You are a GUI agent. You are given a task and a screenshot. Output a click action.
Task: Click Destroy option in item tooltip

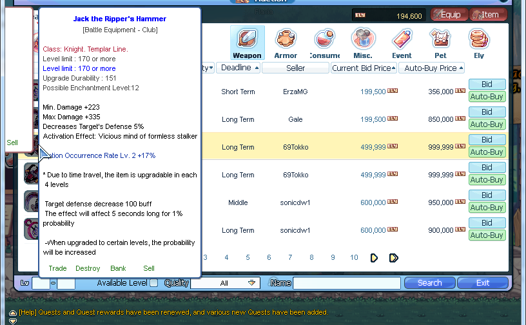88,268
